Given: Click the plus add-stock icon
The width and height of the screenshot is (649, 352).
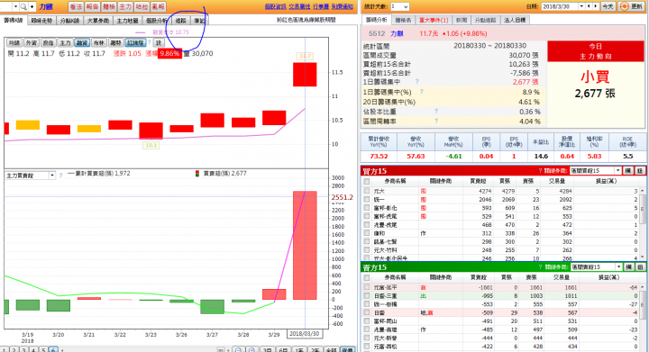Looking at the screenshot, I should (x=32, y=6).
